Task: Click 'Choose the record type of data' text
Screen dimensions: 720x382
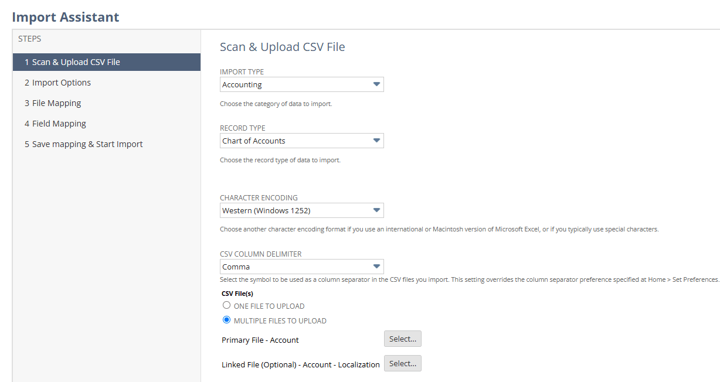Action: 280,160
